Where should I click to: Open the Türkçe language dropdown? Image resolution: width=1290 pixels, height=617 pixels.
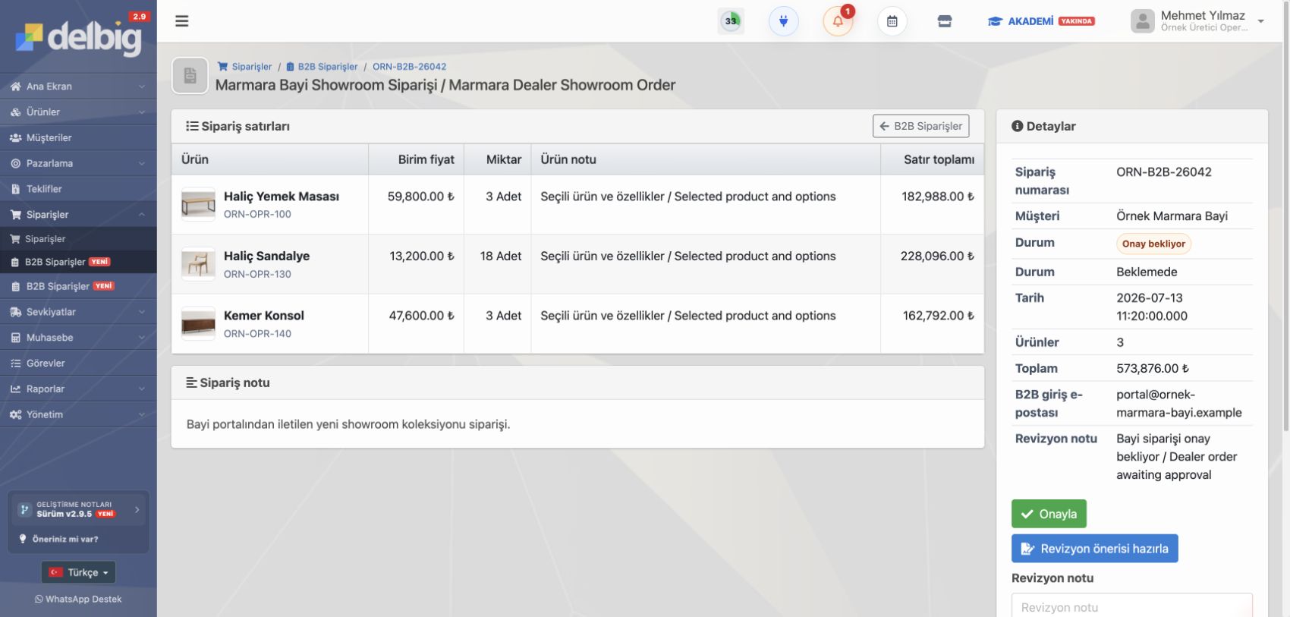point(78,572)
